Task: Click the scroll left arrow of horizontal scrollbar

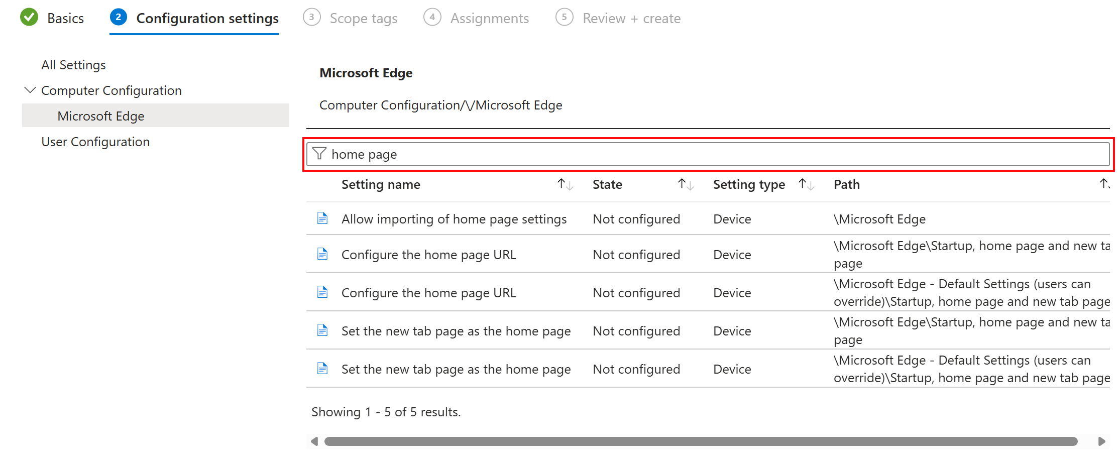Action: click(x=314, y=441)
